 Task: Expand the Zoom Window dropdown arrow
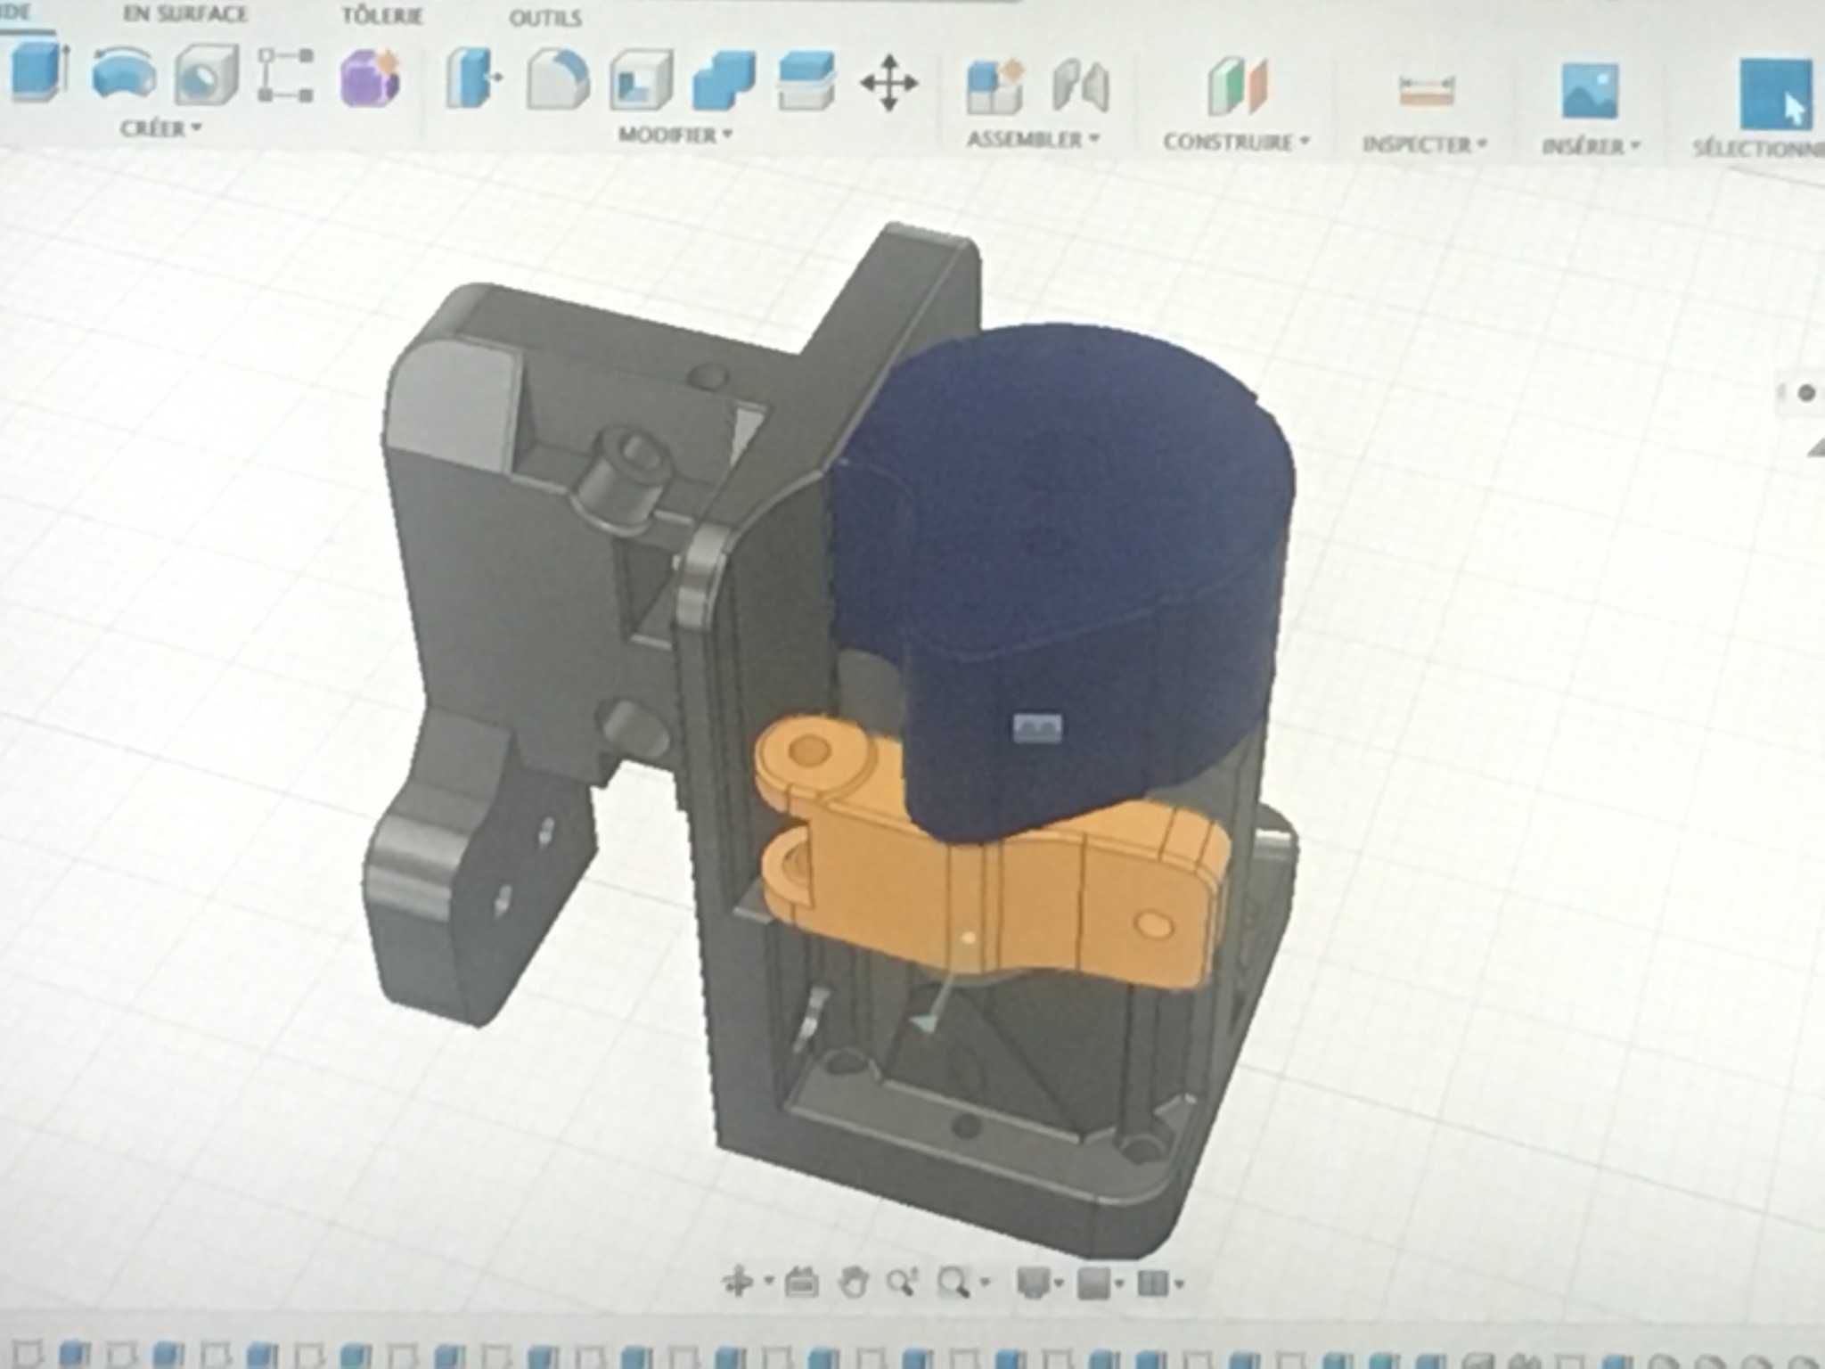click(984, 1283)
